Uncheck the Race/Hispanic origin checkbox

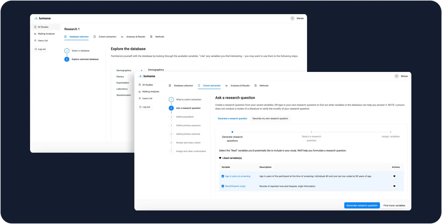click(223, 186)
